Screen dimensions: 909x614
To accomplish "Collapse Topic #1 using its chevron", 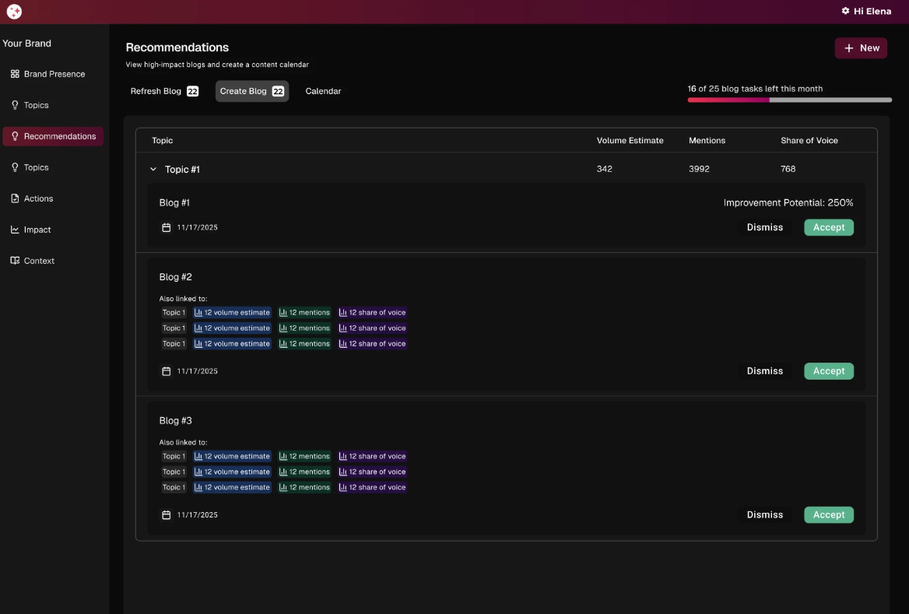I will 153,169.
